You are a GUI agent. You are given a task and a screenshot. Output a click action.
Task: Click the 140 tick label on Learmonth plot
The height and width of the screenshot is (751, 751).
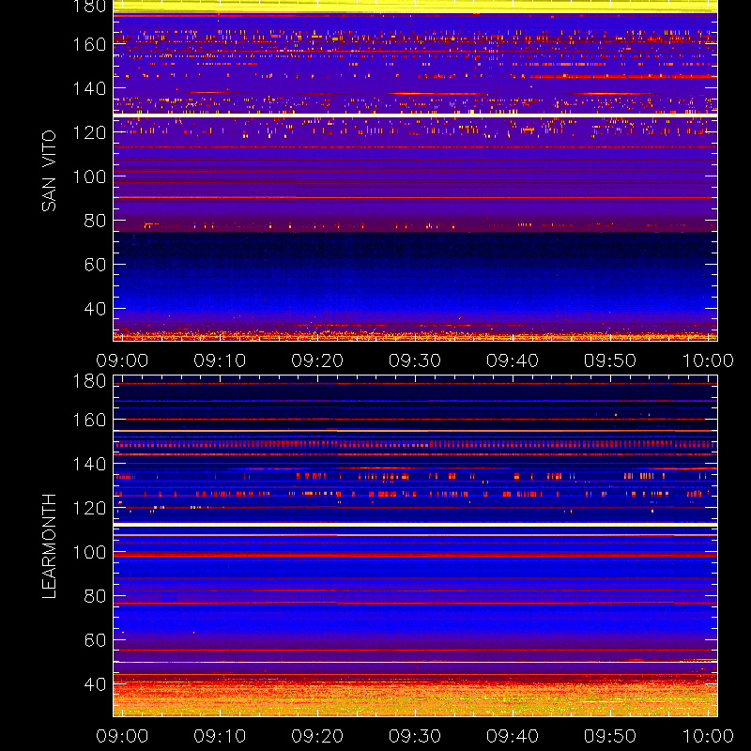coord(89,464)
